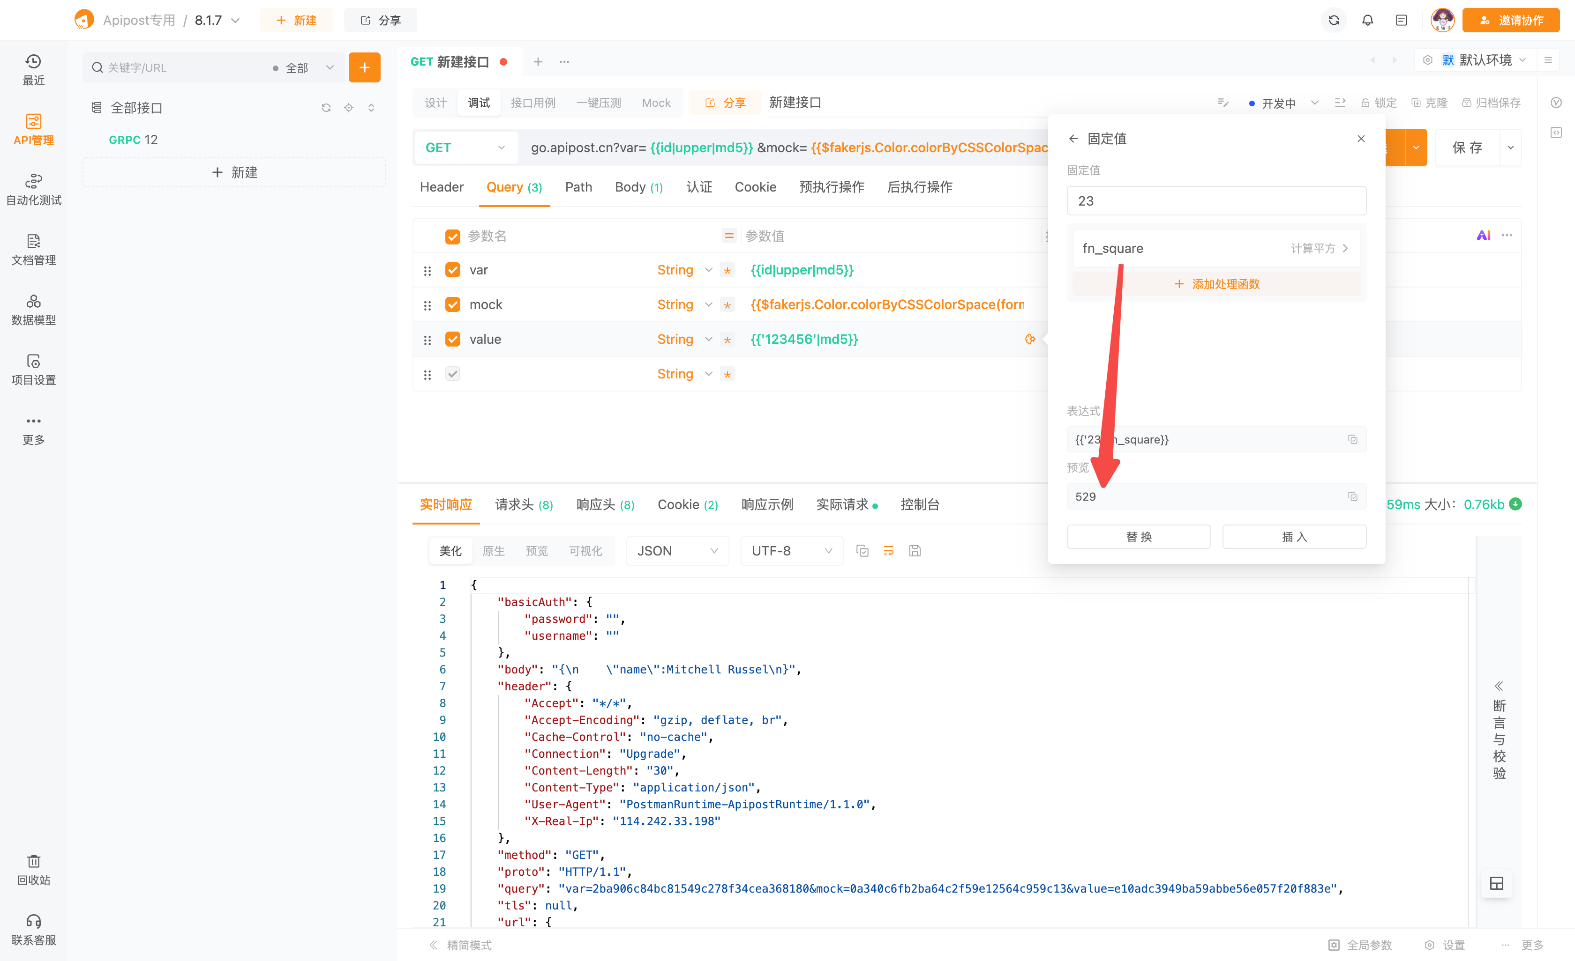This screenshot has width=1575, height=961.
Task: Switch to the Header tab
Action: click(442, 187)
